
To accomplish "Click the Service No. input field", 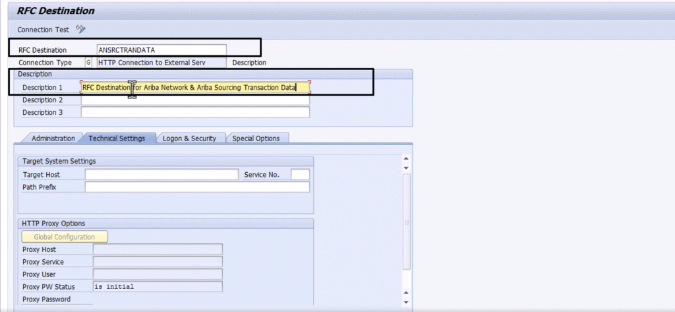I will click(300, 175).
